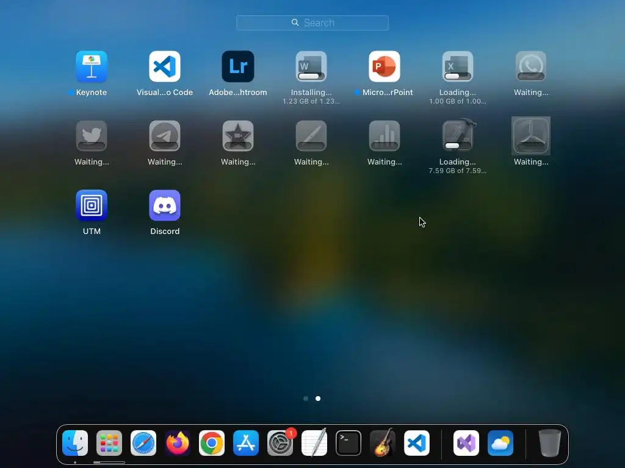
Task: Click the highlighted waiting app icon
Action: coord(531,136)
